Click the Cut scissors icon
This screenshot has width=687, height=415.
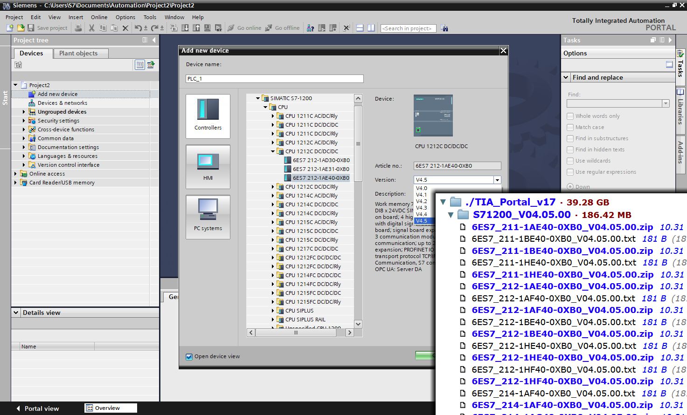pyautogui.click(x=91, y=28)
